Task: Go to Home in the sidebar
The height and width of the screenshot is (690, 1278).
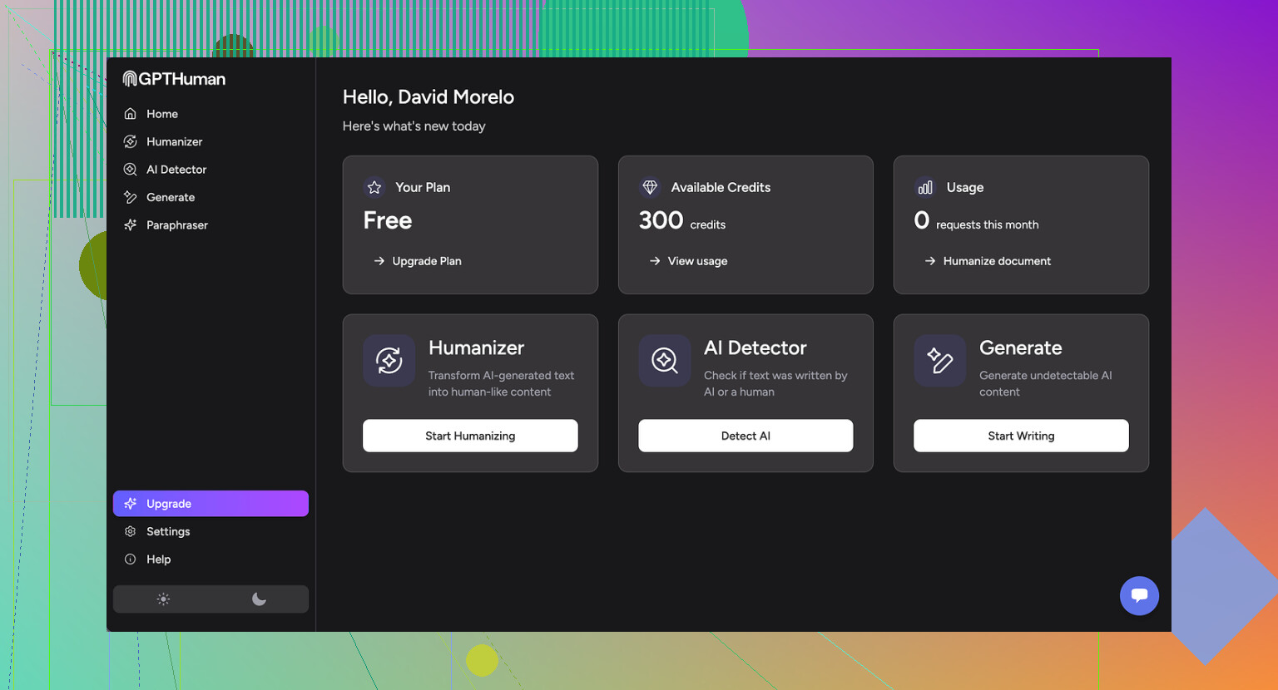Action: pos(161,114)
